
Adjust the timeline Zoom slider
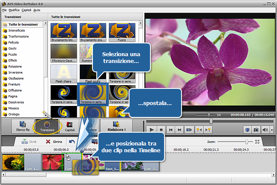(246, 142)
